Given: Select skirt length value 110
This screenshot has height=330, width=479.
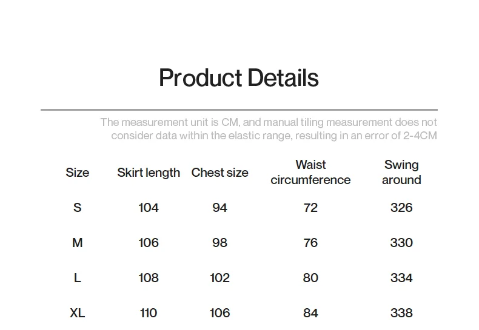Looking at the screenshot, I should coord(149,313).
